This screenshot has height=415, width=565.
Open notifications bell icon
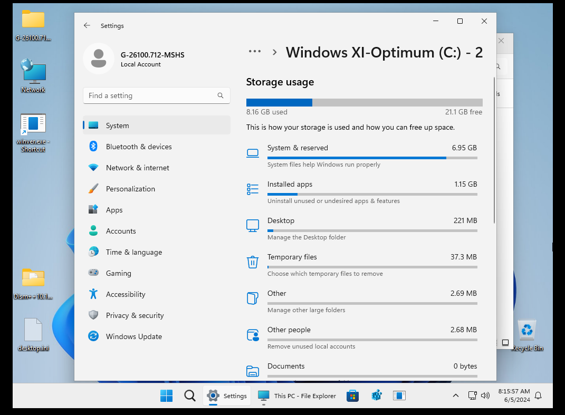click(538, 395)
